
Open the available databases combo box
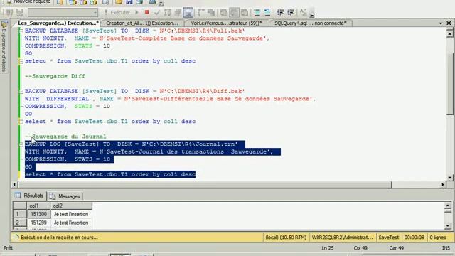[63, 13]
